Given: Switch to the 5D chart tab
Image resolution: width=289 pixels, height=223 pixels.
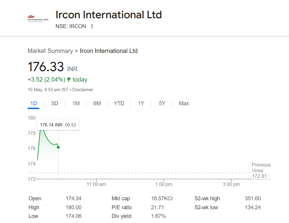Looking at the screenshot, I should click(x=55, y=103).
